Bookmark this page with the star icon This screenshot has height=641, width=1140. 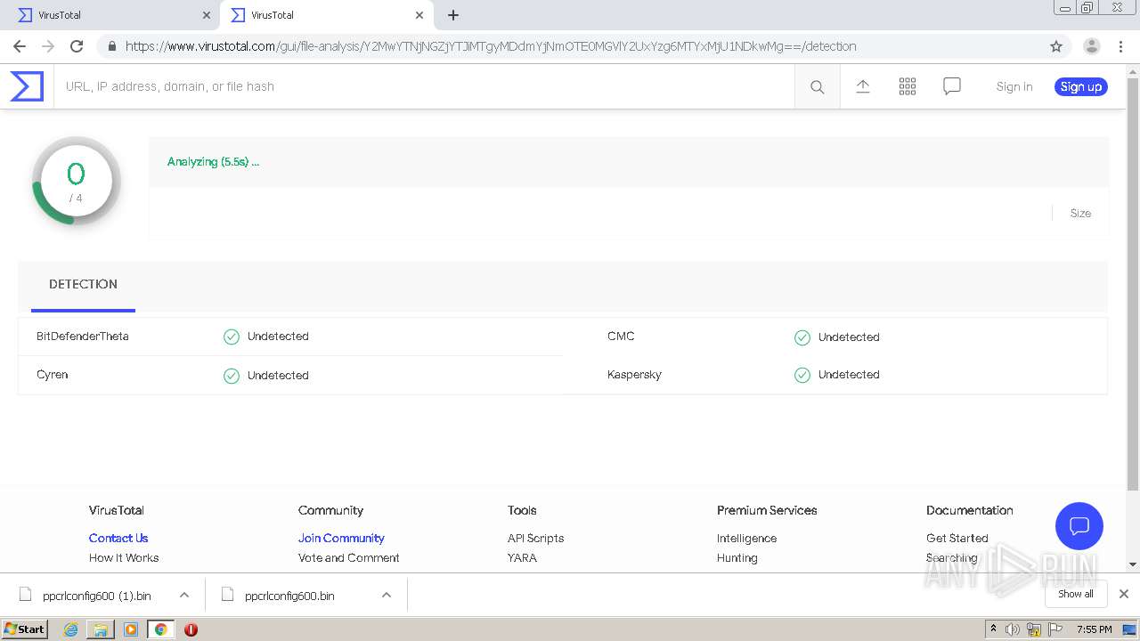click(1056, 46)
